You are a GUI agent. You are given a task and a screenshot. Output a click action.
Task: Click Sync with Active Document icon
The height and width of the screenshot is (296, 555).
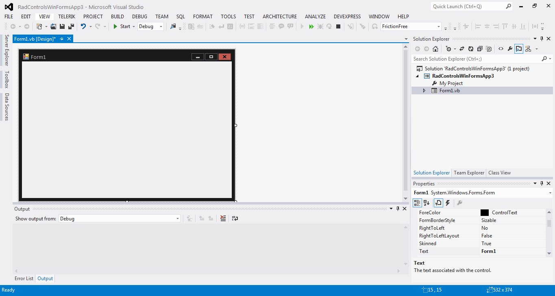462,49
